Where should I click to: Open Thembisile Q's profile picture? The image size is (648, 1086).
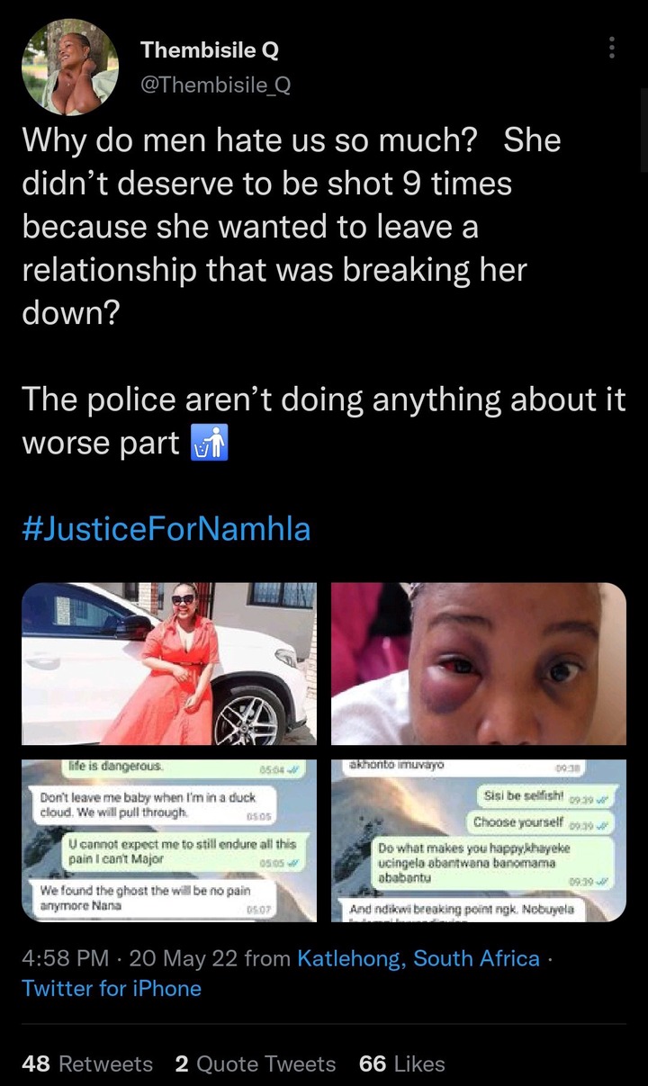[x=70, y=67]
